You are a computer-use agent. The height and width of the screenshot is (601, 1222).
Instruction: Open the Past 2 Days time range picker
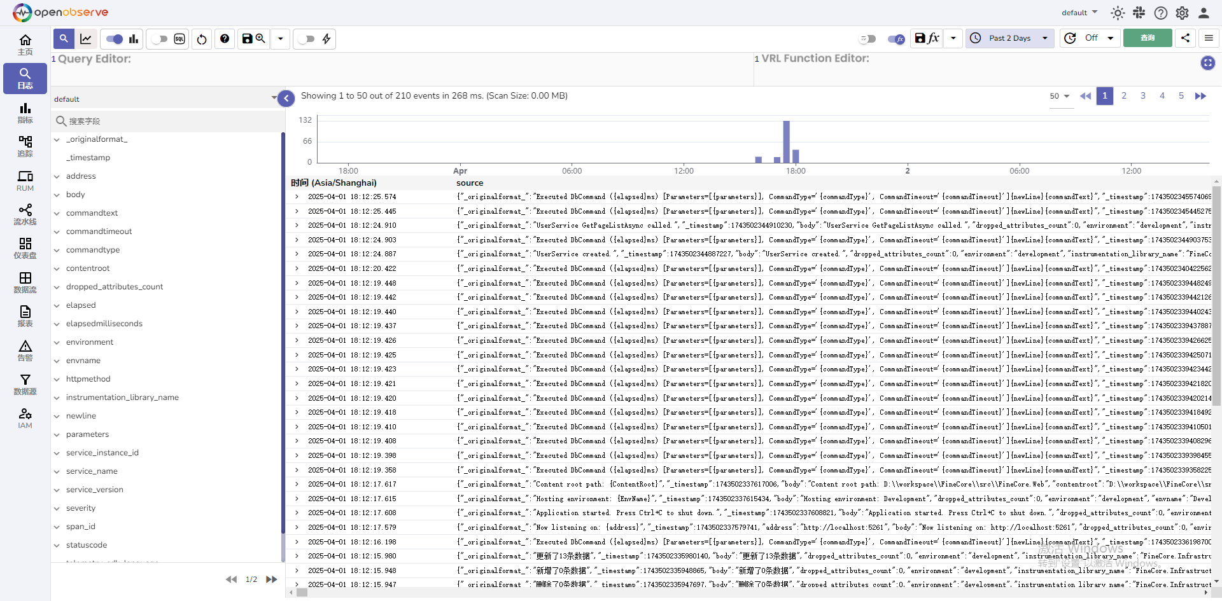pyautogui.click(x=1009, y=38)
